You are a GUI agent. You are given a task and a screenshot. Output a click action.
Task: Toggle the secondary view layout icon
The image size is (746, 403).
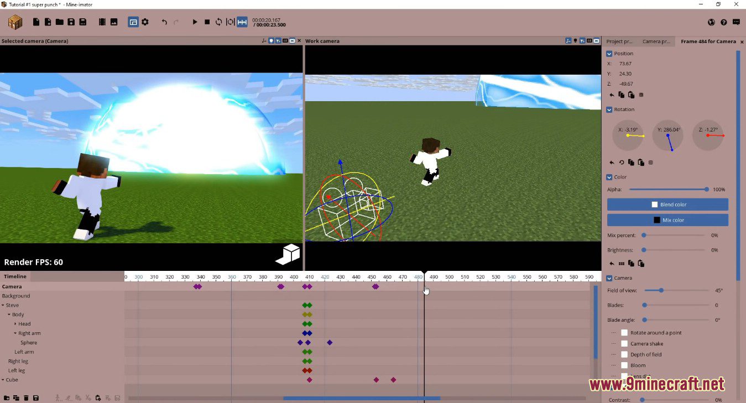point(133,22)
